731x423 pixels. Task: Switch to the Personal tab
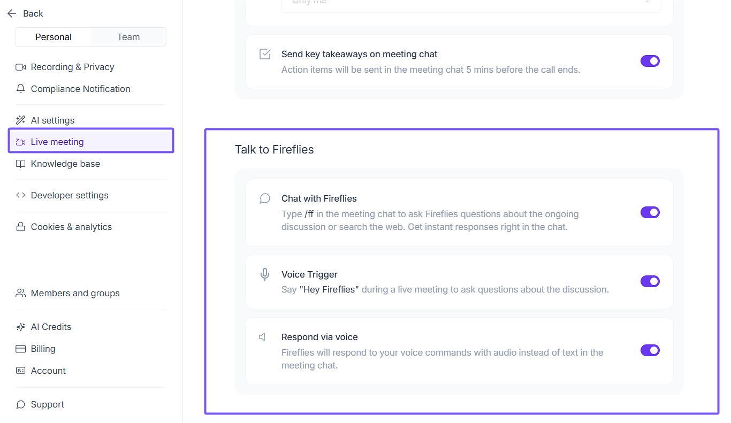tap(54, 37)
